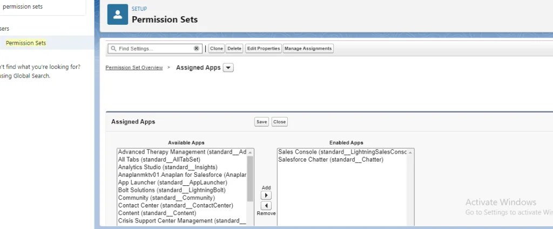The image size is (553, 229).
Task: Select Permission Sets in the sidebar
Action: click(26, 43)
